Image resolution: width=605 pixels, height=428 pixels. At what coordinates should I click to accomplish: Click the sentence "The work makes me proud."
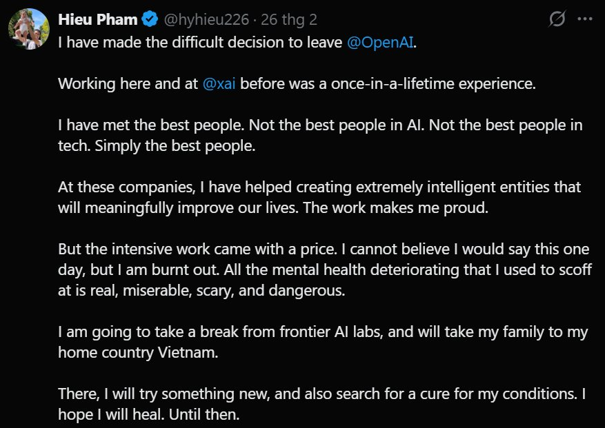[x=407, y=208]
